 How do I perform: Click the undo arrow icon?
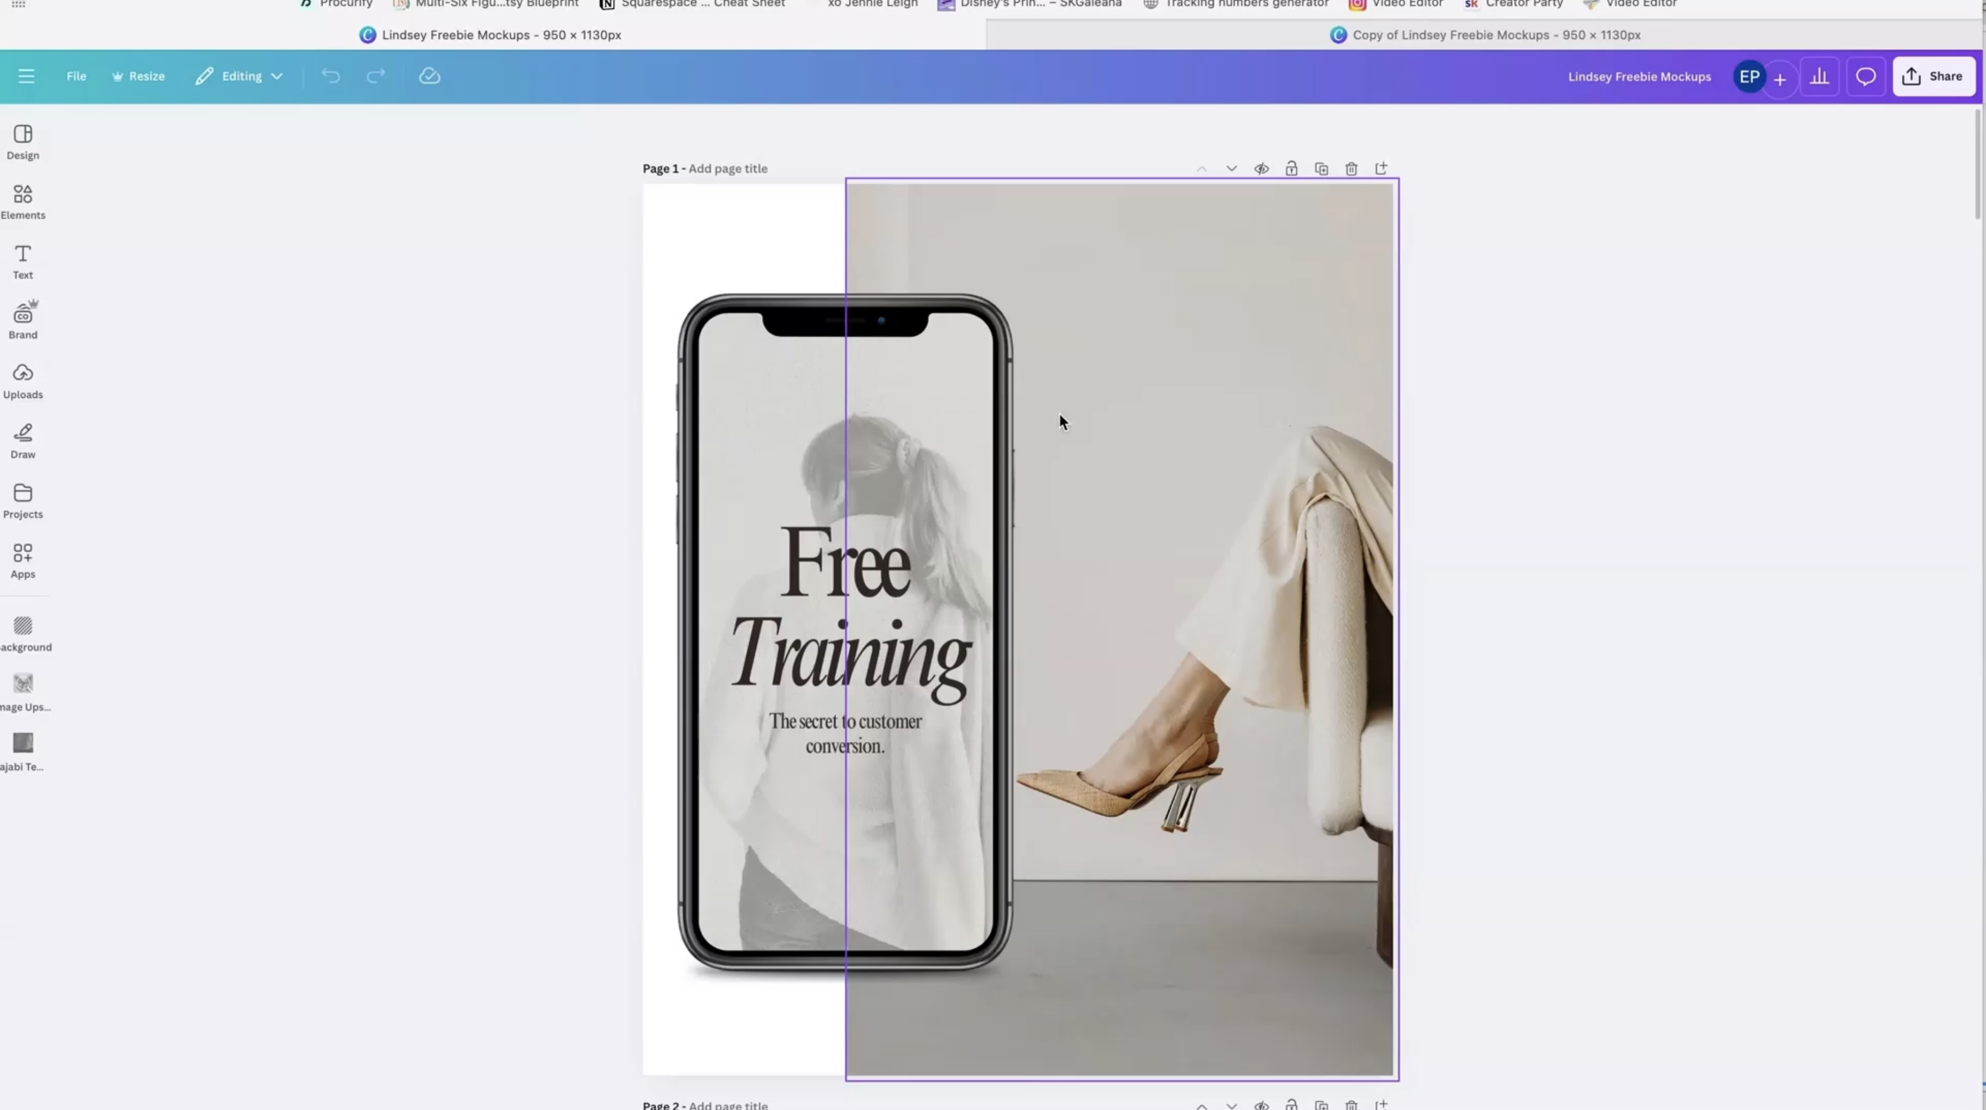[x=331, y=76]
